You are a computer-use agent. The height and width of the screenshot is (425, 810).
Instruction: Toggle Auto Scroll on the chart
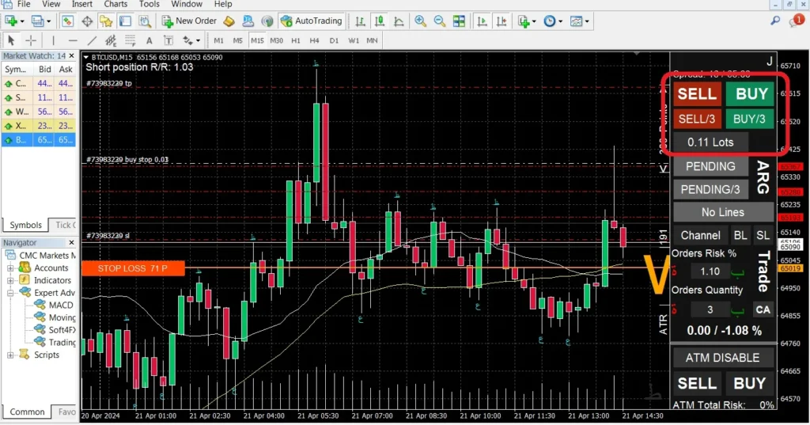[x=482, y=21]
